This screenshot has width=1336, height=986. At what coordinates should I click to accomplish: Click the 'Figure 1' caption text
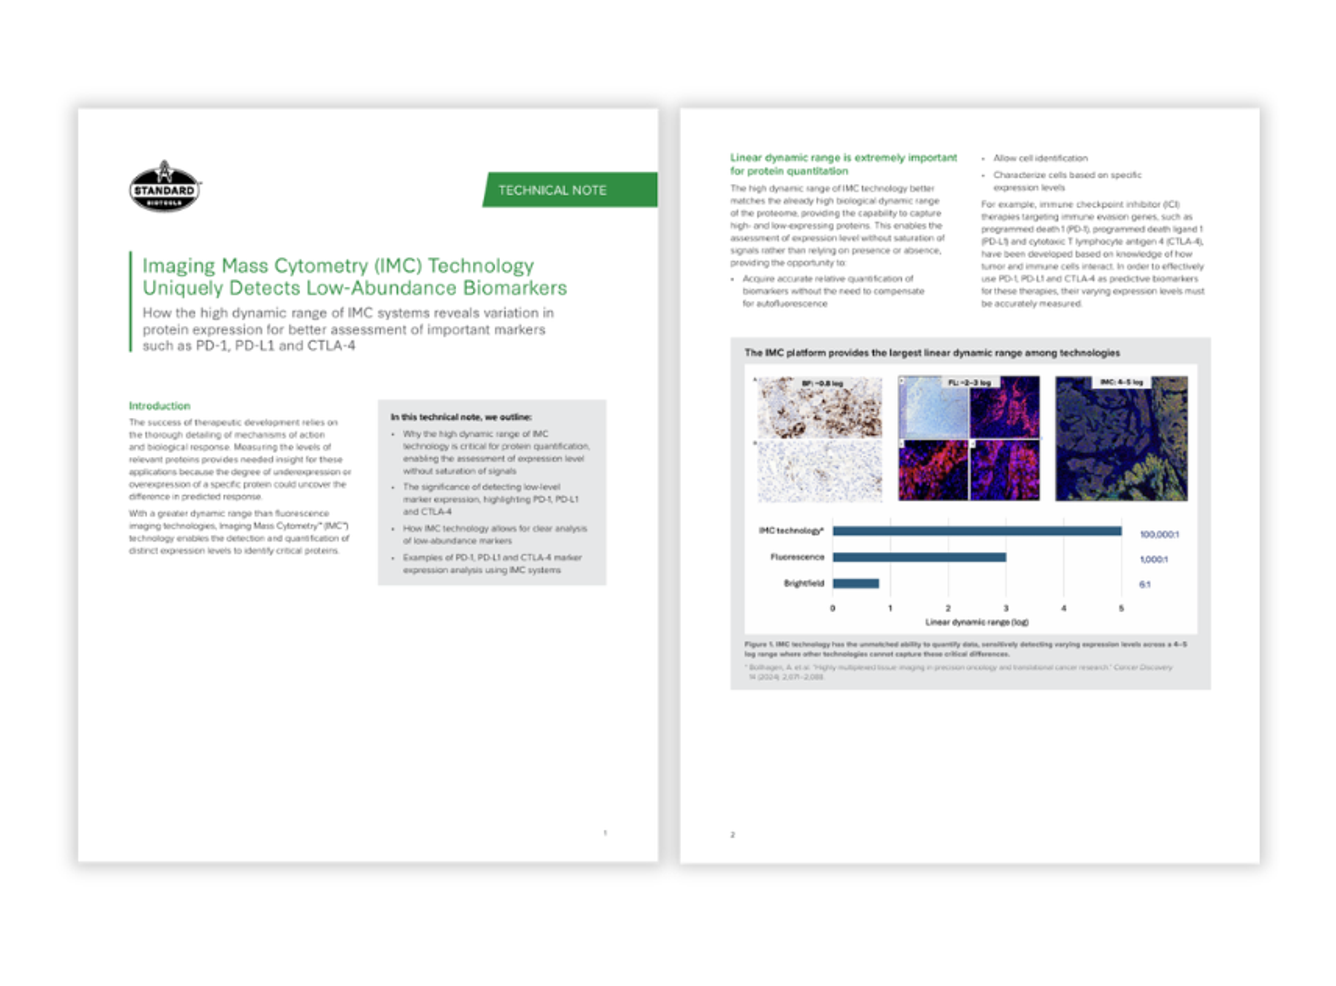pos(965,649)
